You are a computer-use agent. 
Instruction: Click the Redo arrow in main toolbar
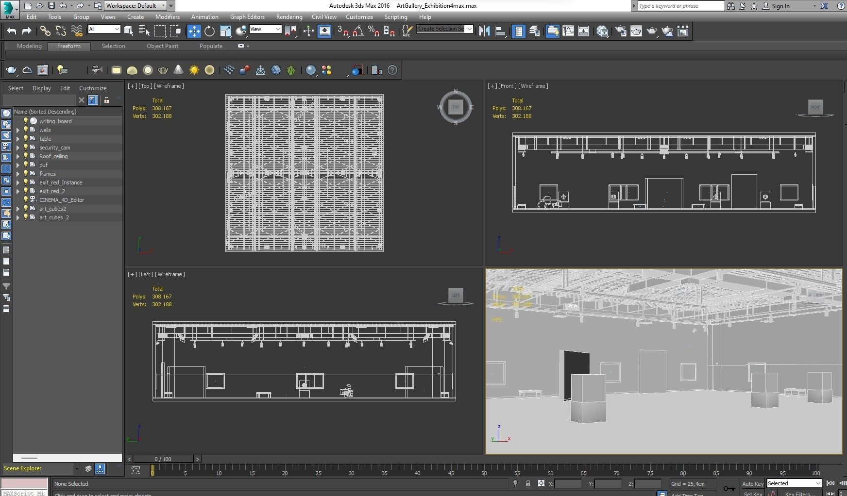click(27, 32)
